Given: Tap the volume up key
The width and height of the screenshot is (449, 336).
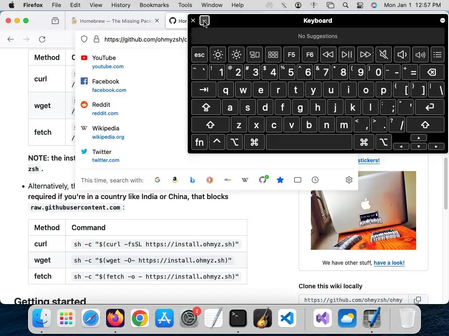Looking at the screenshot, I should pyautogui.click(x=420, y=55).
